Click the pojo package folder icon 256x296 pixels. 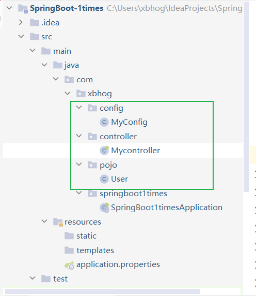click(92, 165)
